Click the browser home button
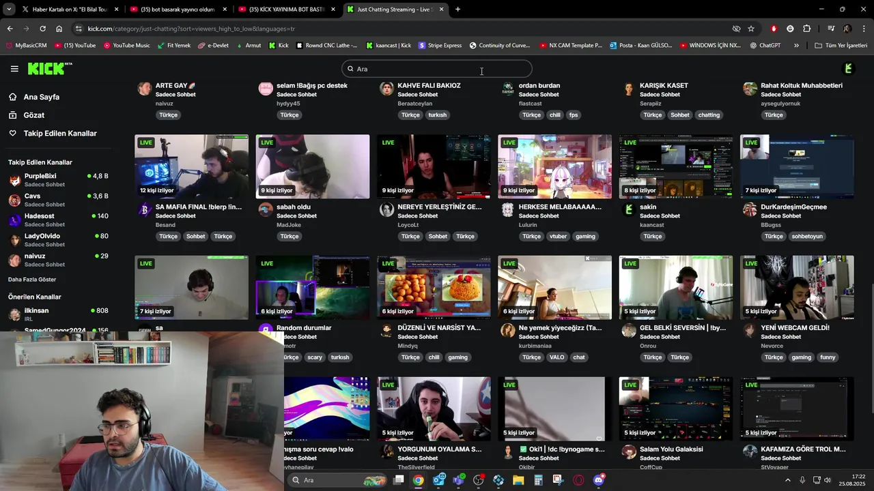The height and width of the screenshot is (491, 874). [59, 29]
